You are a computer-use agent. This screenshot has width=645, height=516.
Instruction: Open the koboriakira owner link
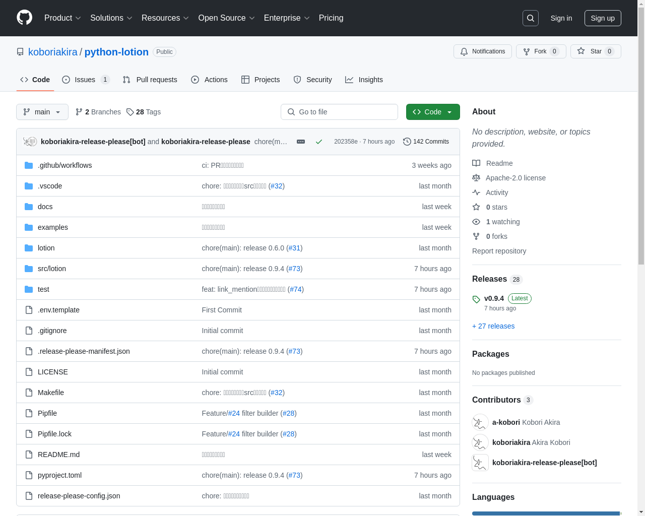coord(53,52)
